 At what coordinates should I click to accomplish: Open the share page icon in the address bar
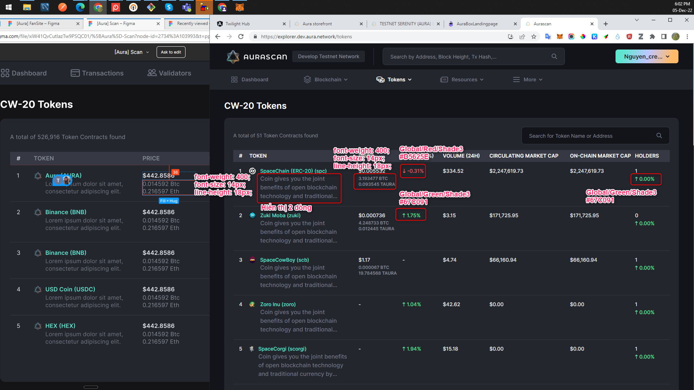522,37
